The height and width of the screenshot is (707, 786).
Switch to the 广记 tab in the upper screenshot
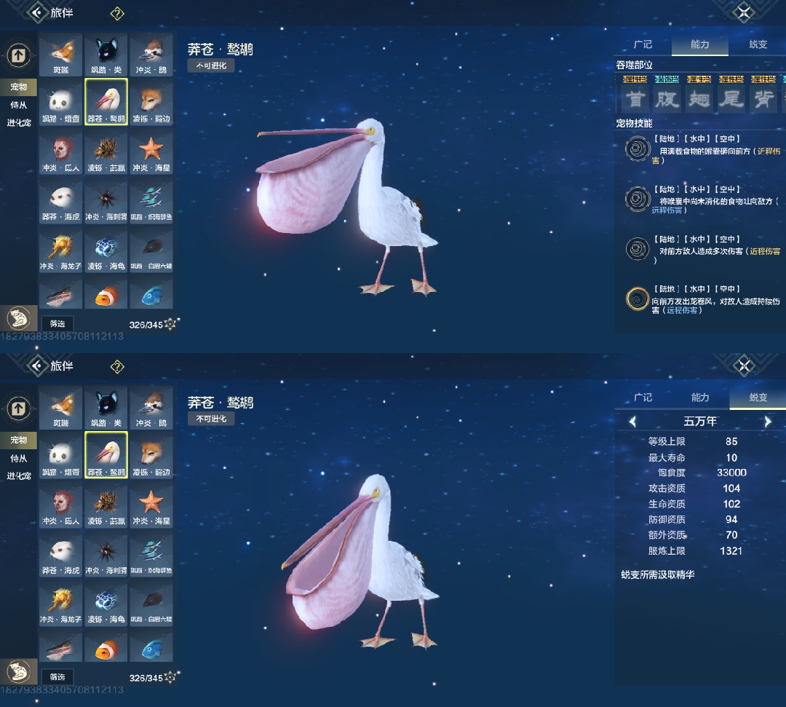tap(643, 44)
